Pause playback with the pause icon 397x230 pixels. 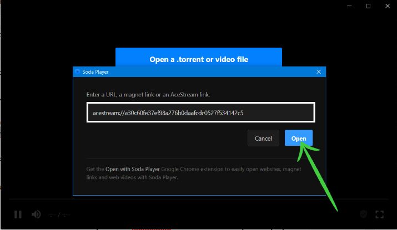pyautogui.click(x=18, y=214)
